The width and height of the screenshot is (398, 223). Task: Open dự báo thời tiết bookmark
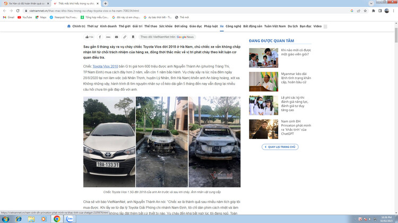coord(158,17)
